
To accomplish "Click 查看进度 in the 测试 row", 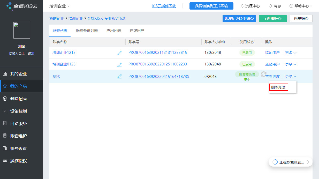I will (272, 77).
